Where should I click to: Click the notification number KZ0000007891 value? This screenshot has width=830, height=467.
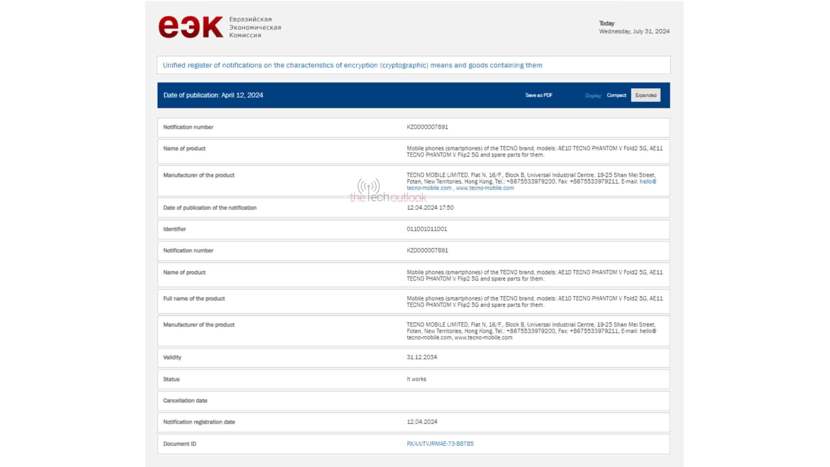(427, 127)
